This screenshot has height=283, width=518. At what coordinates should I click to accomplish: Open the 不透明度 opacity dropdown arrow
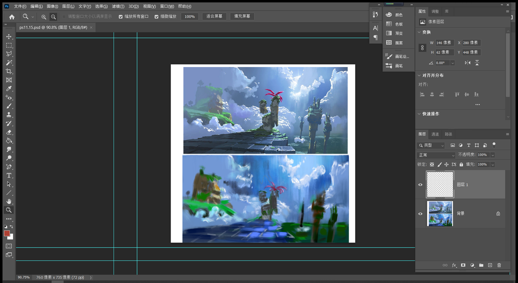coord(493,155)
